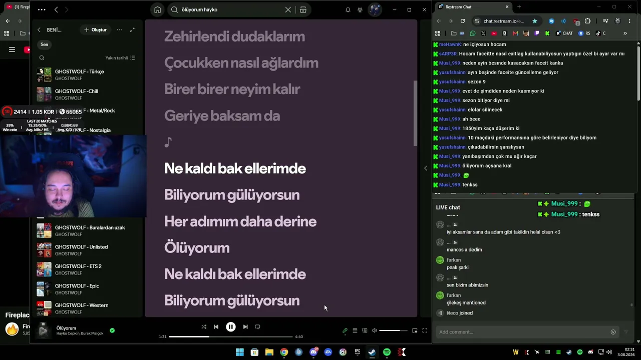
Task: Open the play queue
Action: pos(355,330)
